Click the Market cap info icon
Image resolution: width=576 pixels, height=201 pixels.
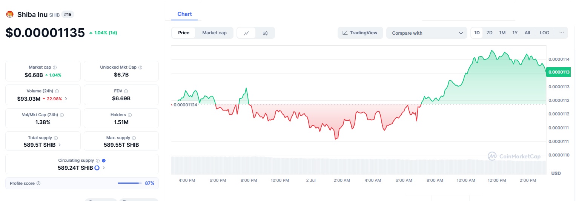[55, 68]
